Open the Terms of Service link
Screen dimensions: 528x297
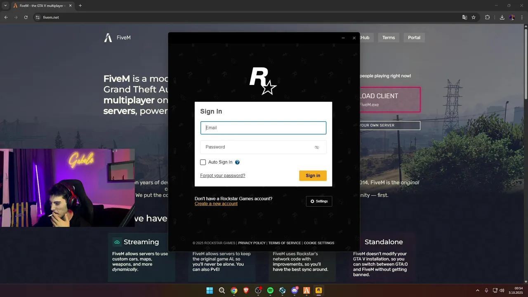285,243
